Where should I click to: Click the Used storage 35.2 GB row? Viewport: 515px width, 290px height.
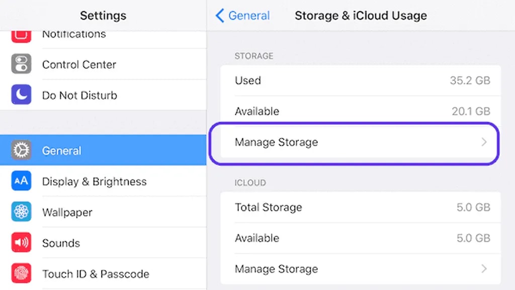361,80
